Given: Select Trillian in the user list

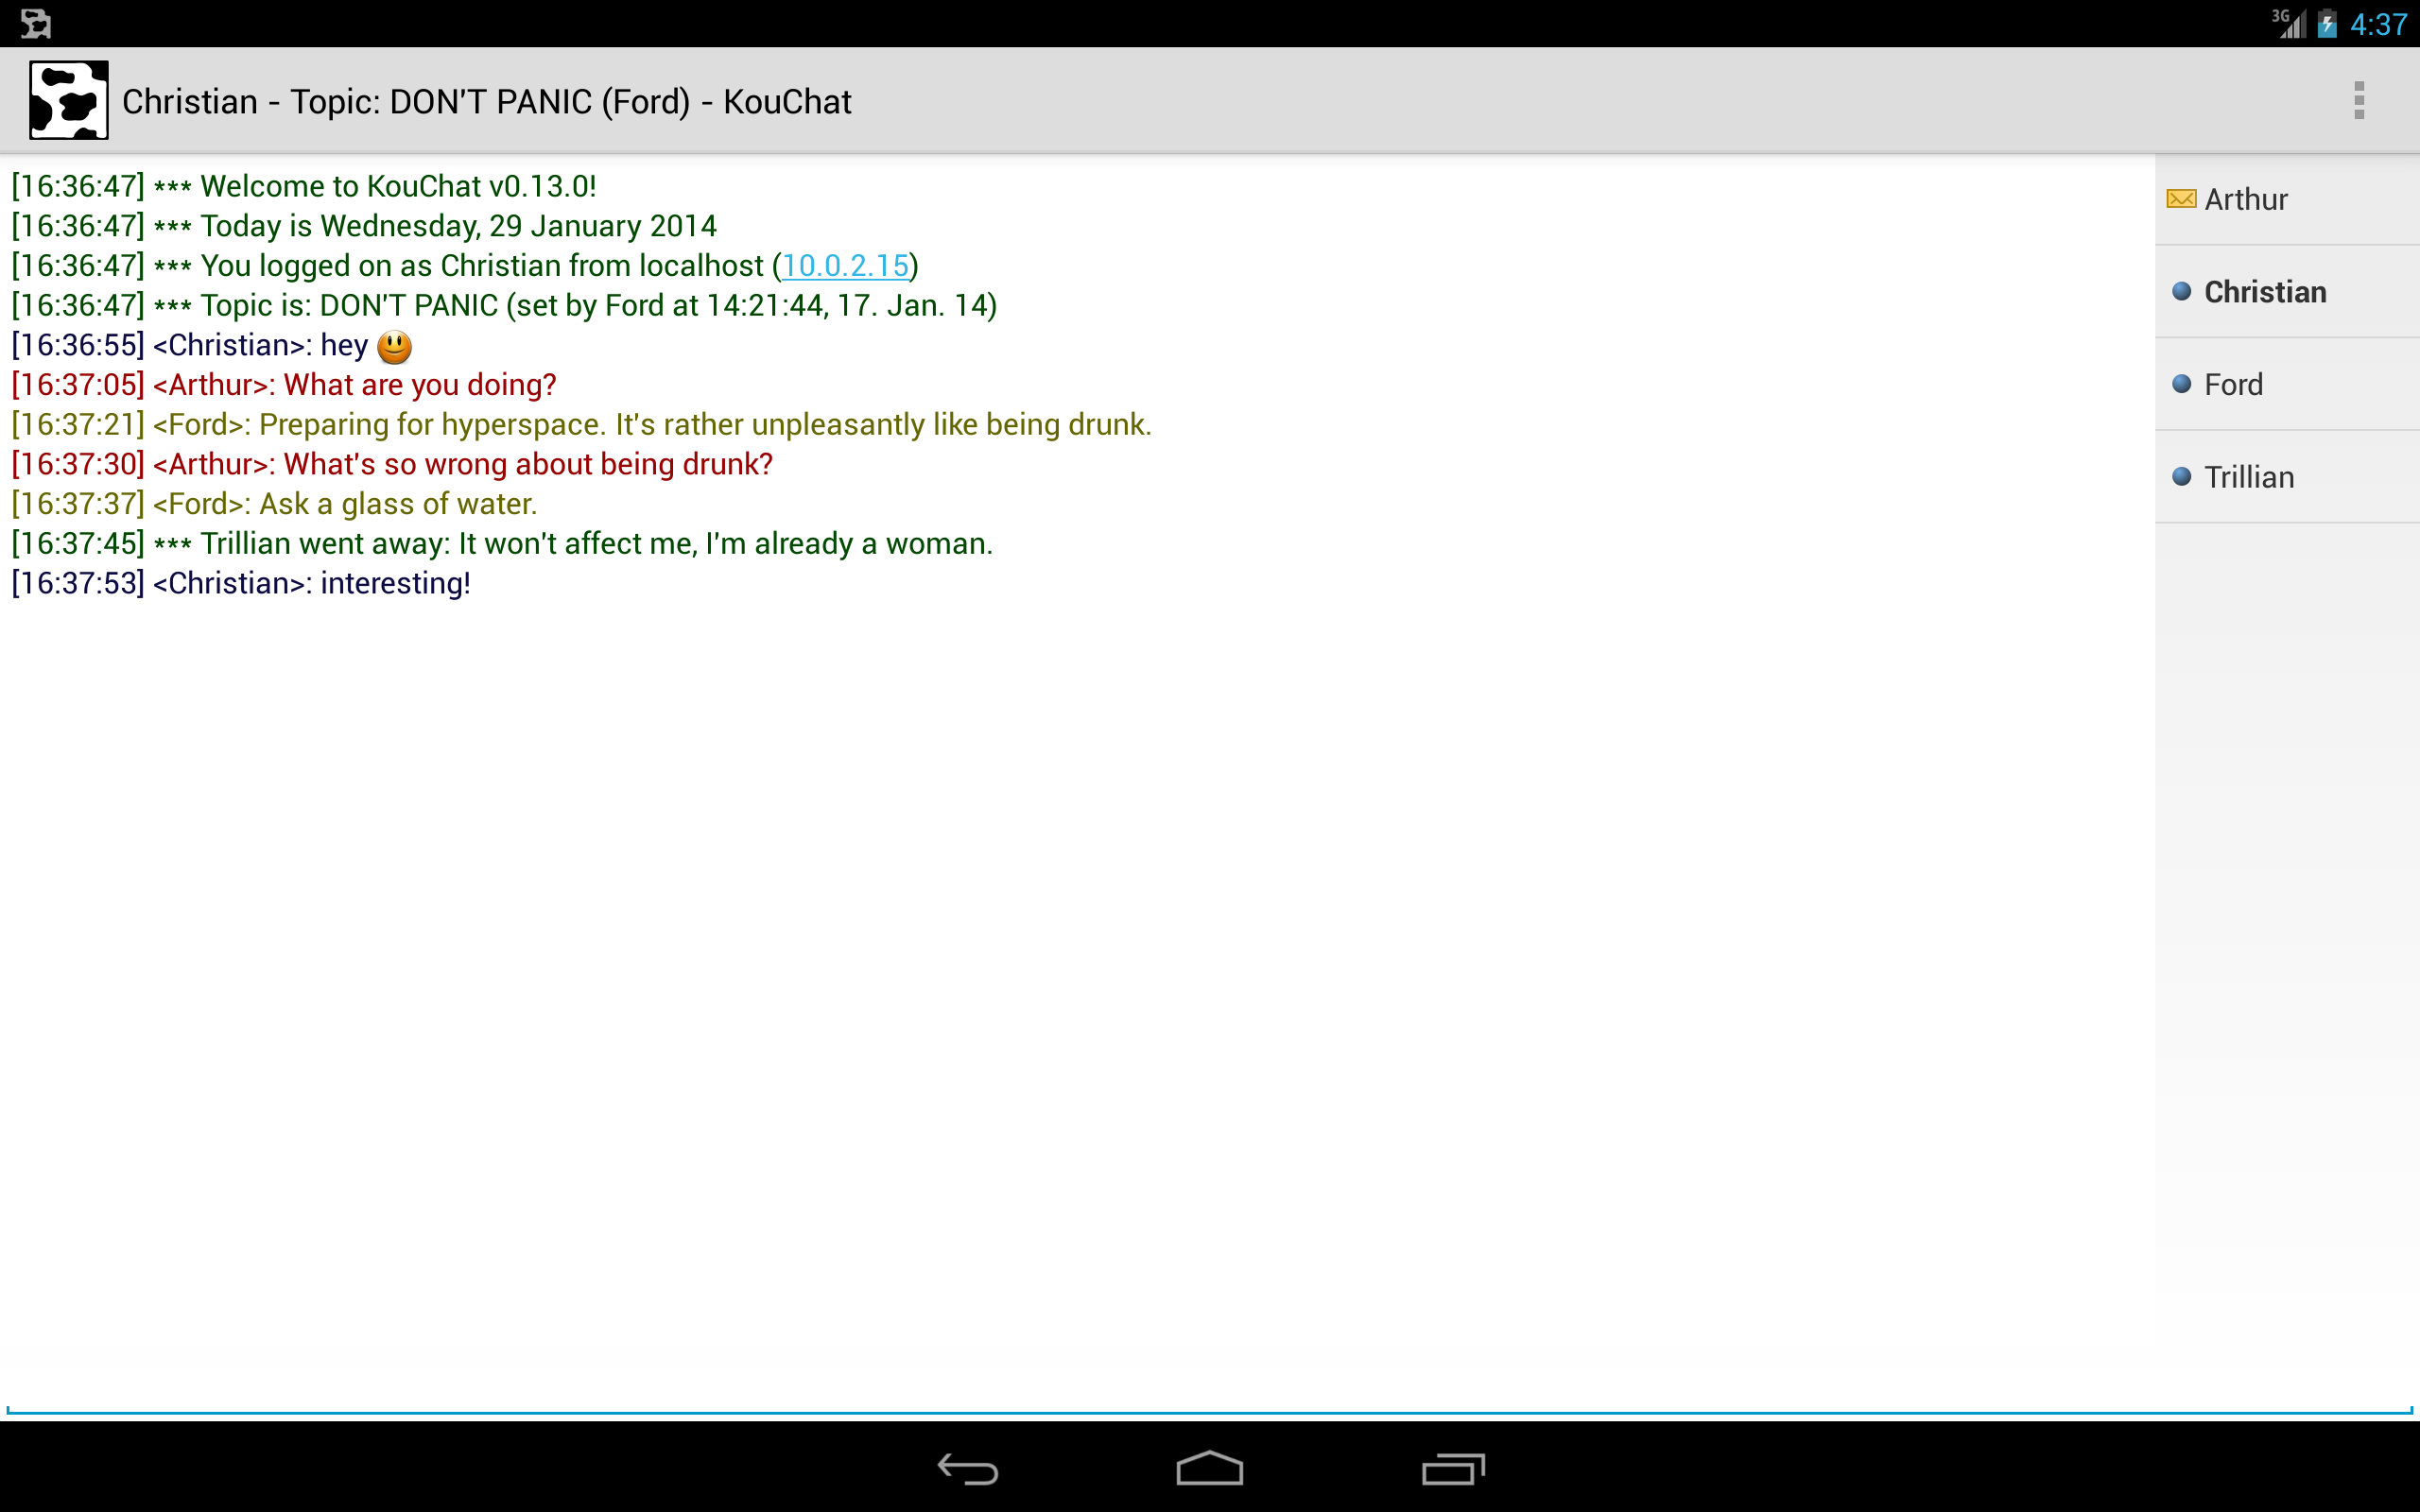Looking at the screenshot, I should (2287, 477).
